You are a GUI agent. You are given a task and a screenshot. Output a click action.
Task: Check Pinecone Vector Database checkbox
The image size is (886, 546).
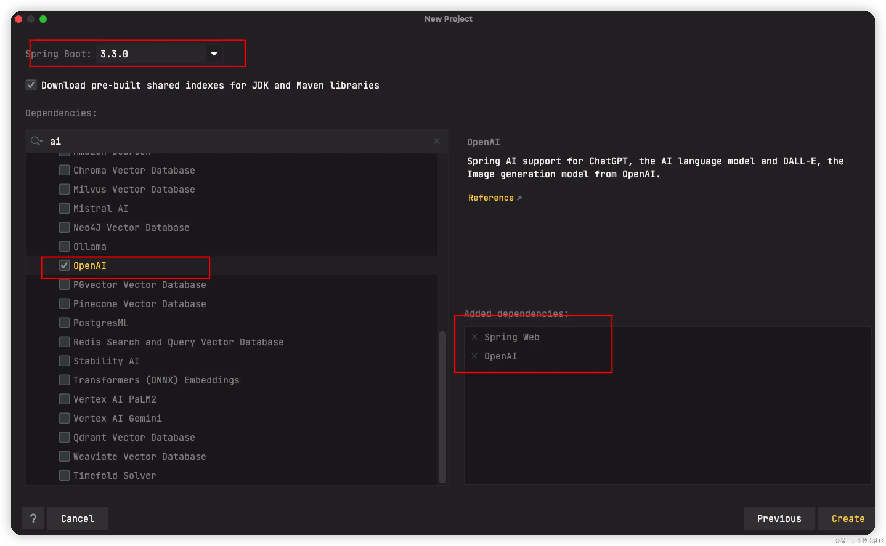pyautogui.click(x=64, y=304)
